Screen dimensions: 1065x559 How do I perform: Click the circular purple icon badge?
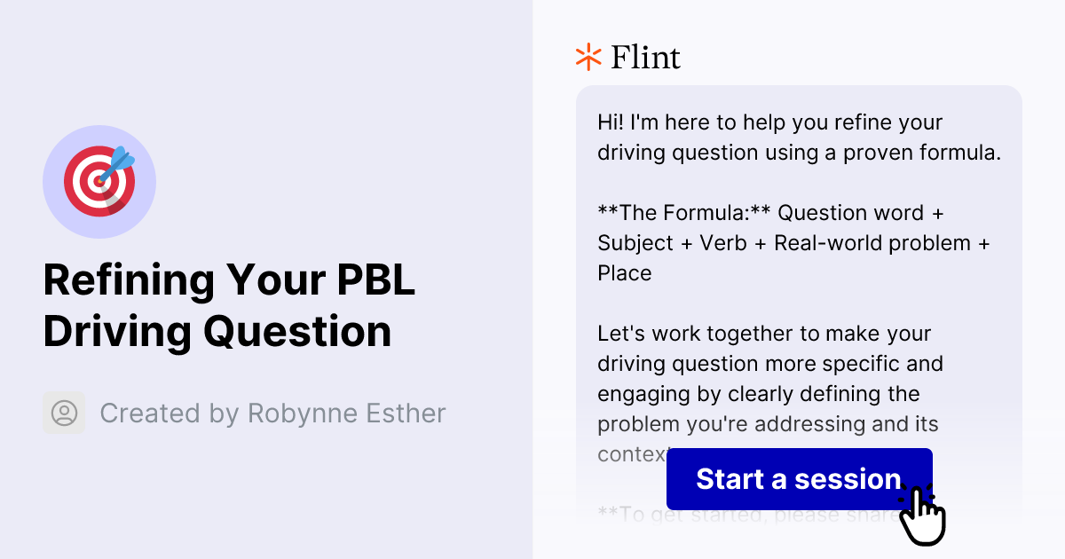[99, 181]
